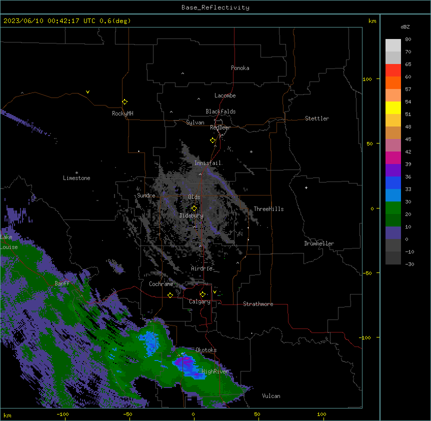Click the Sundre label

point(146,195)
